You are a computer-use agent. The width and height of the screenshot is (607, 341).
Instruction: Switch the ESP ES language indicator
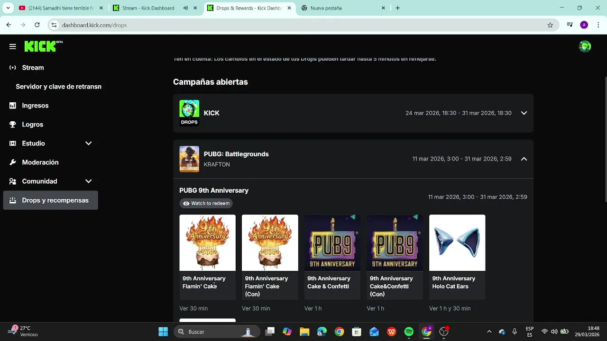point(530,332)
